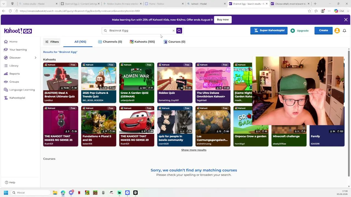This screenshot has width=351, height=197.
Task: Open Netflix from the taskbar
Action: tap(79, 193)
